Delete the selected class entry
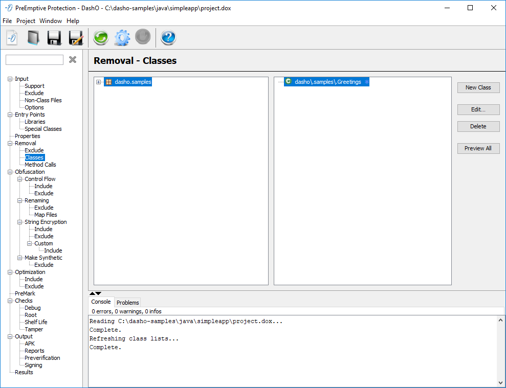This screenshot has width=506, height=388. pos(478,126)
